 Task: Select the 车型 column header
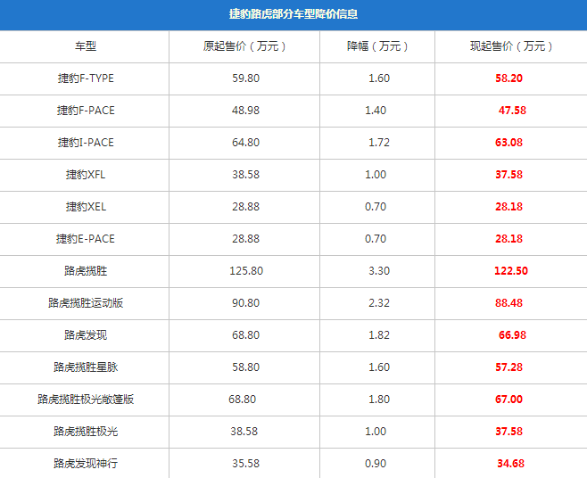(x=86, y=46)
